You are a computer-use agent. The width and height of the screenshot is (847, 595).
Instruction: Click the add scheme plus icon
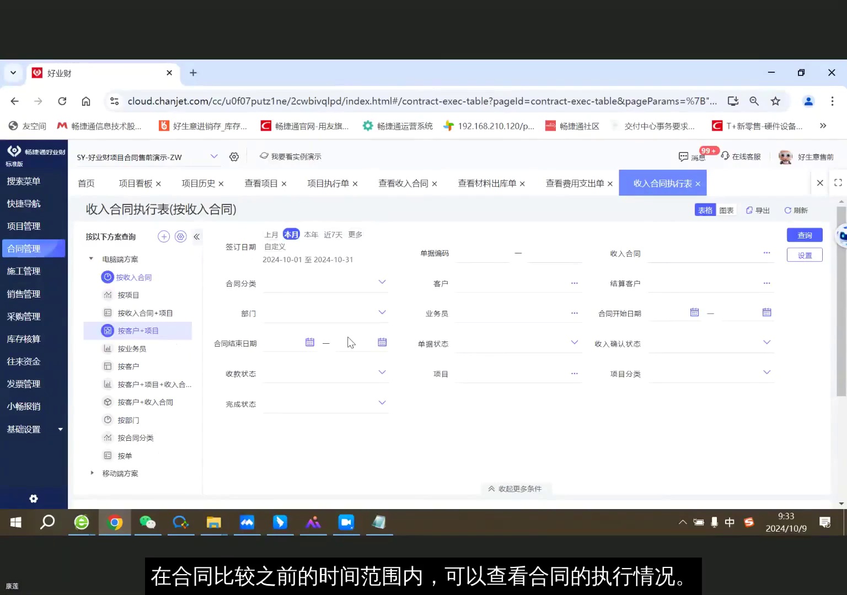click(x=163, y=236)
